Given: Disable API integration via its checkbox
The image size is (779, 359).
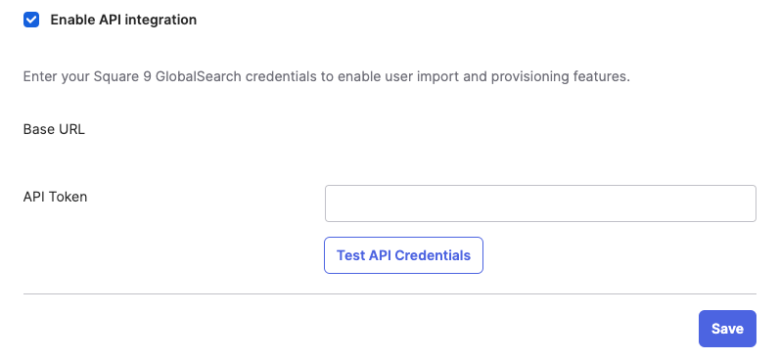Looking at the screenshot, I should coord(31,20).
